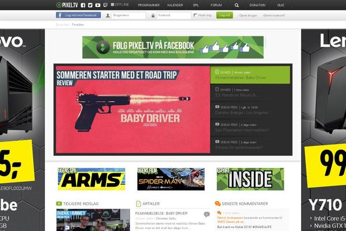Image resolution: width=346 pixels, height=231 pixels.
Task: Toggle the Husk mig checkbox
Action: click(x=195, y=15)
